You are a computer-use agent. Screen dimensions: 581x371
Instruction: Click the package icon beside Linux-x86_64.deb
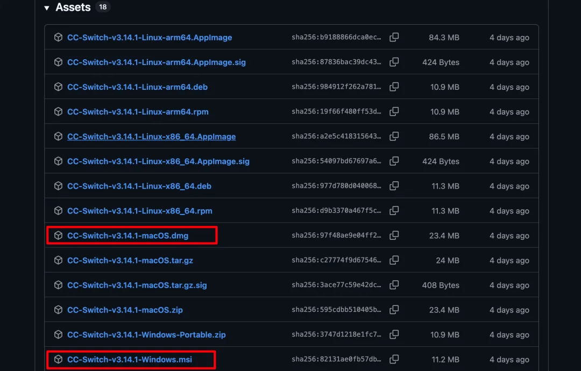tap(58, 186)
